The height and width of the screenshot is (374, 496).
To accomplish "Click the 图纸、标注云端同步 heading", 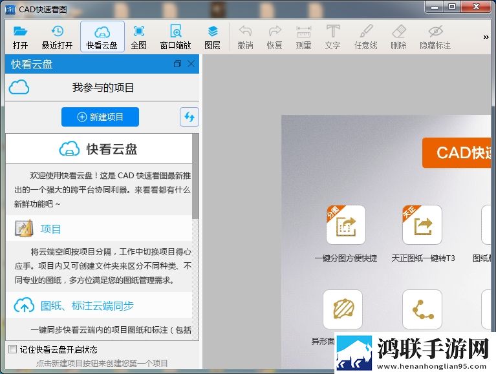I will [87, 306].
